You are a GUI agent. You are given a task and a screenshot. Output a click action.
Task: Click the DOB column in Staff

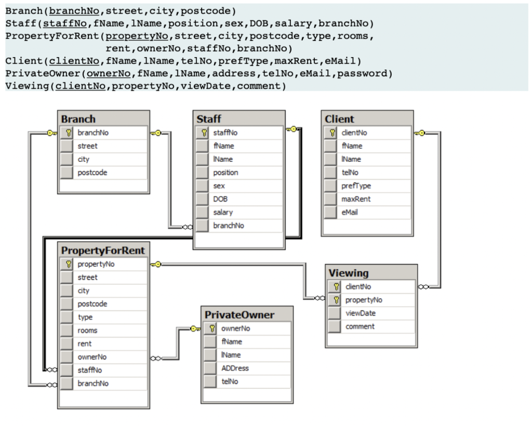tap(239, 199)
